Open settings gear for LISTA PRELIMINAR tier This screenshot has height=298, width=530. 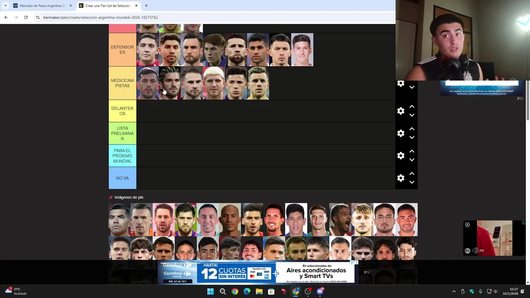(x=401, y=133)
